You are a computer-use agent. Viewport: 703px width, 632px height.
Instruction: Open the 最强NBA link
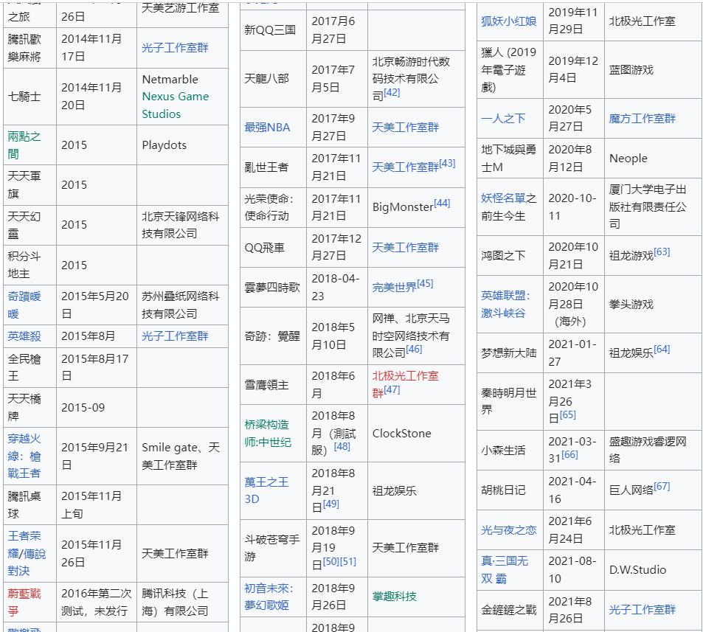coord(267,128)
